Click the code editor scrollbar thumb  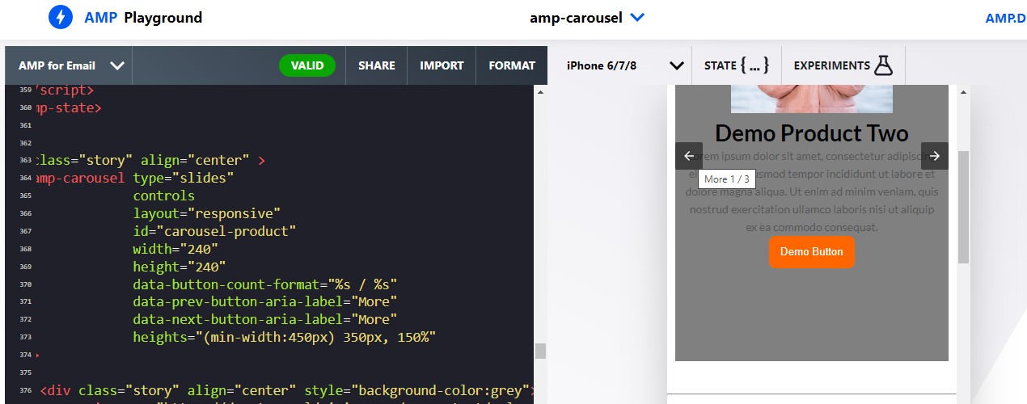pos(540,351)
